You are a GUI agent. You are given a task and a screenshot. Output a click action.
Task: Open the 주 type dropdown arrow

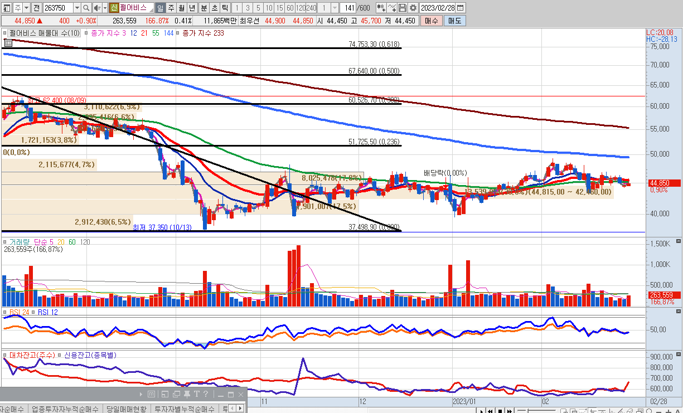[x=26, y=8]
